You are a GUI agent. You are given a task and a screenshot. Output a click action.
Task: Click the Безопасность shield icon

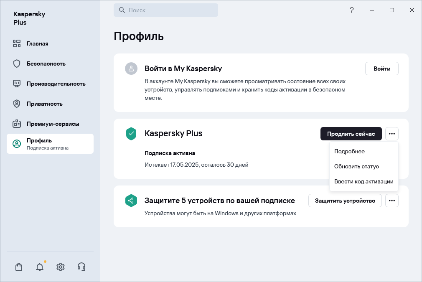point(17,64)
